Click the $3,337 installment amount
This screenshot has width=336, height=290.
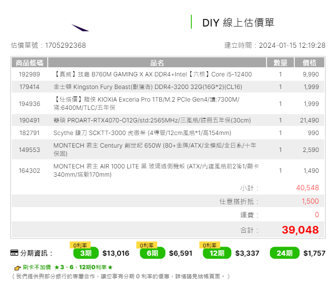click(x=247, y=253)
